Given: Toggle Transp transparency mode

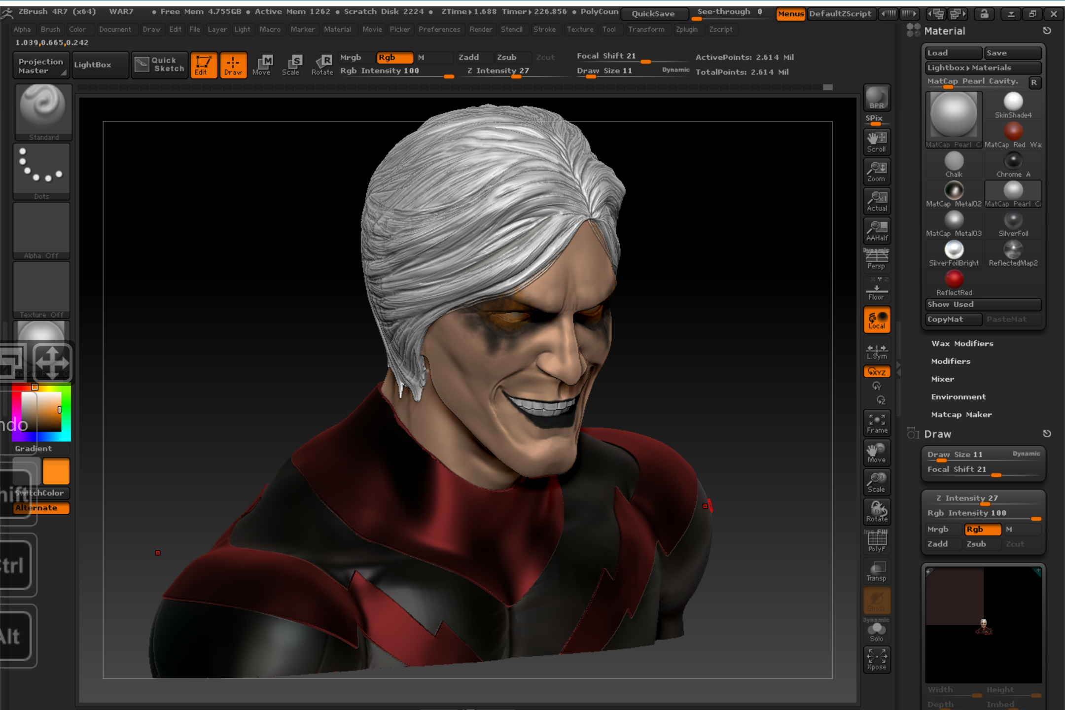Looking at the screenshot, I should (877, 571).
